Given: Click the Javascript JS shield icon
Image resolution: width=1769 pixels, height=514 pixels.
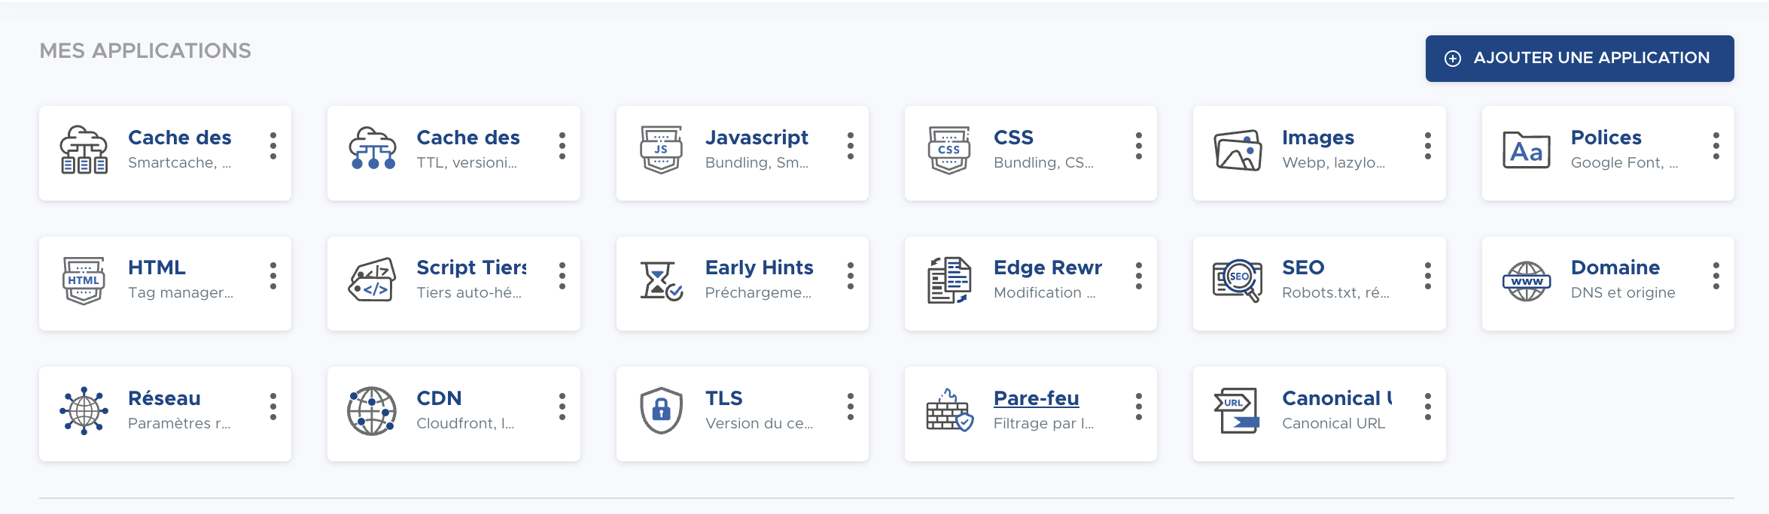Looking at the screenshot, I should click(661, 150).
